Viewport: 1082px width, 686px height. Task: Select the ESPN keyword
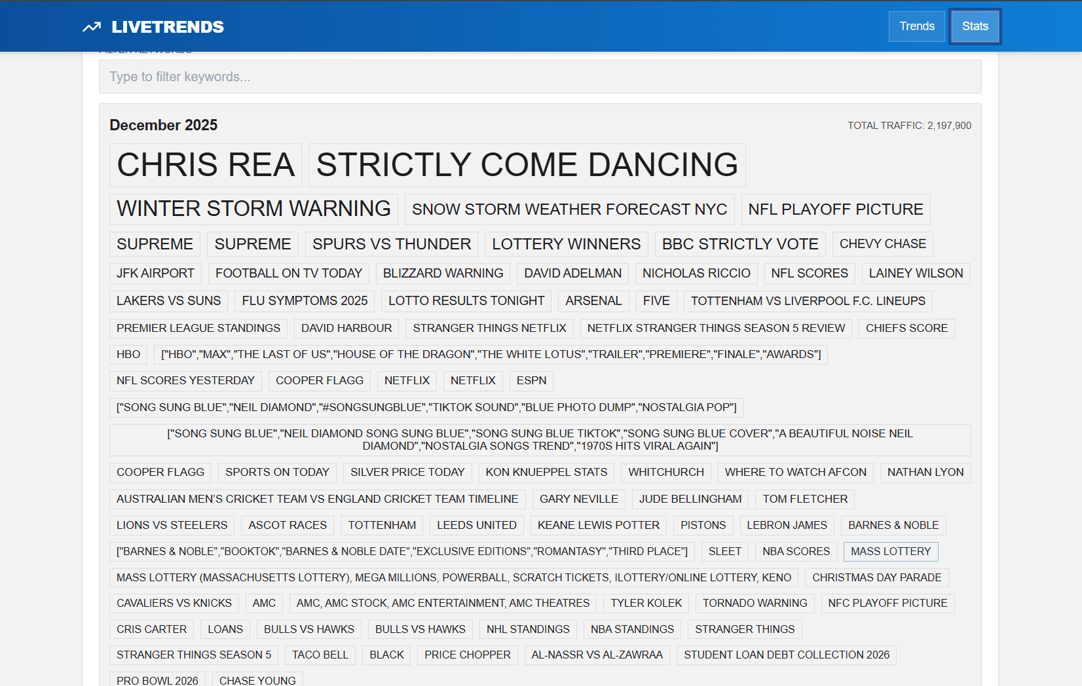click(531, 381)
